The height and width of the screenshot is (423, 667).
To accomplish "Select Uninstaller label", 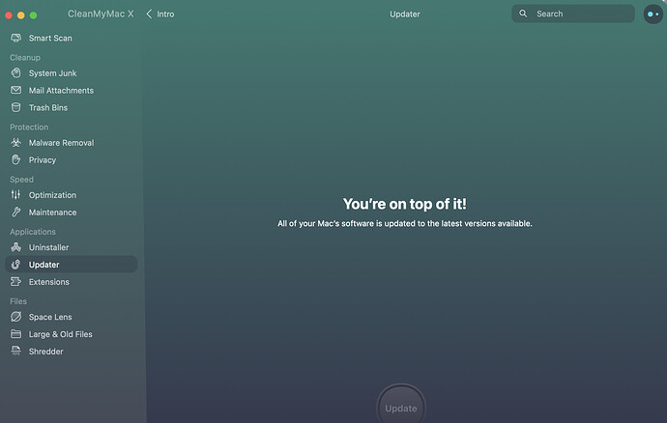I will (48, 247).
